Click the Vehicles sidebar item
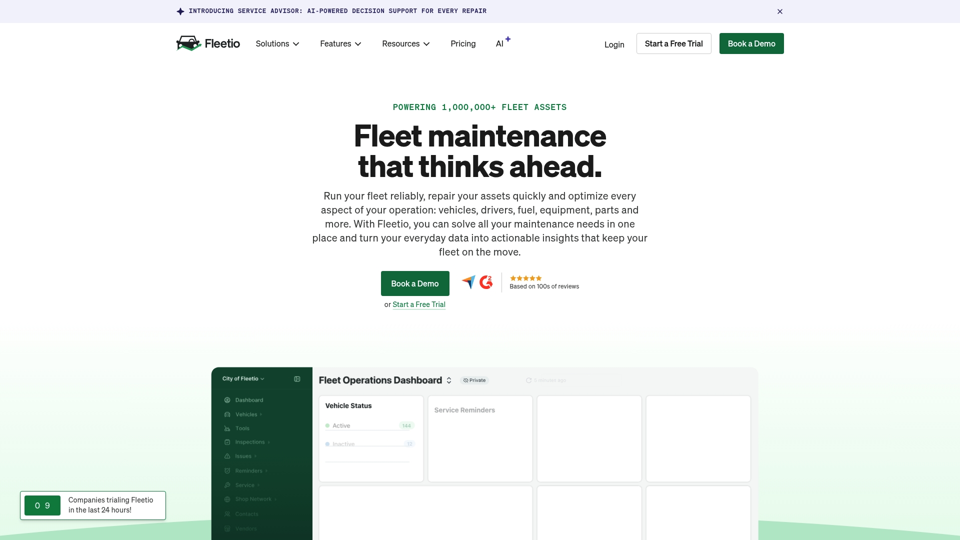 click(x=246, y=414)
